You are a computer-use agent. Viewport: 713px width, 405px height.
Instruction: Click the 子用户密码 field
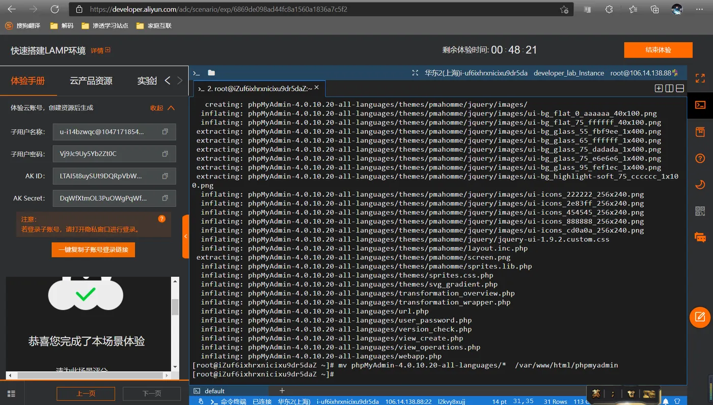114,154
